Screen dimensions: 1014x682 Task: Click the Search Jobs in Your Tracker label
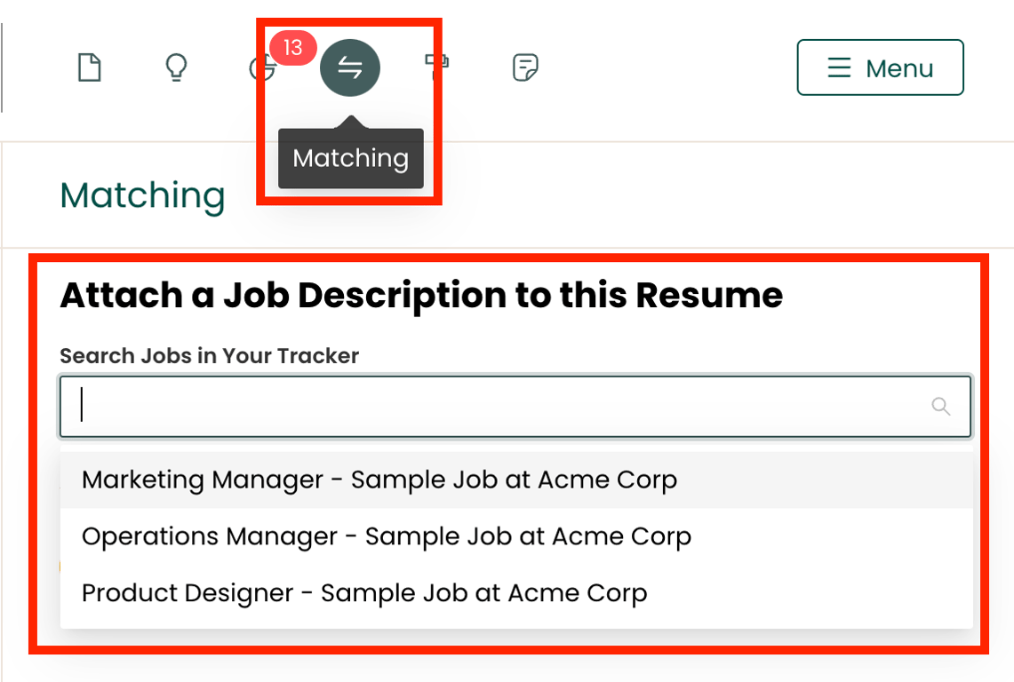[209, 355]
